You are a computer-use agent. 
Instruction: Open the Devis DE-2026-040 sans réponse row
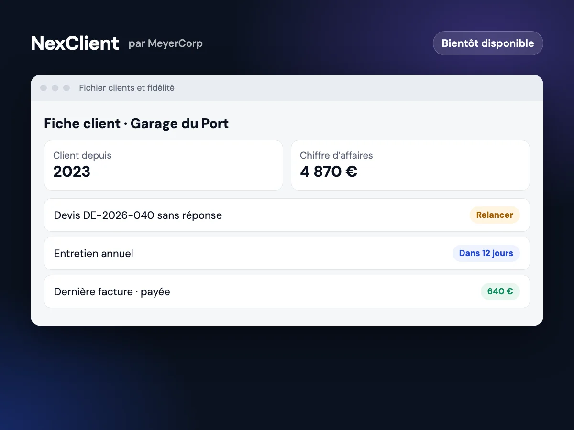[287, 215]
